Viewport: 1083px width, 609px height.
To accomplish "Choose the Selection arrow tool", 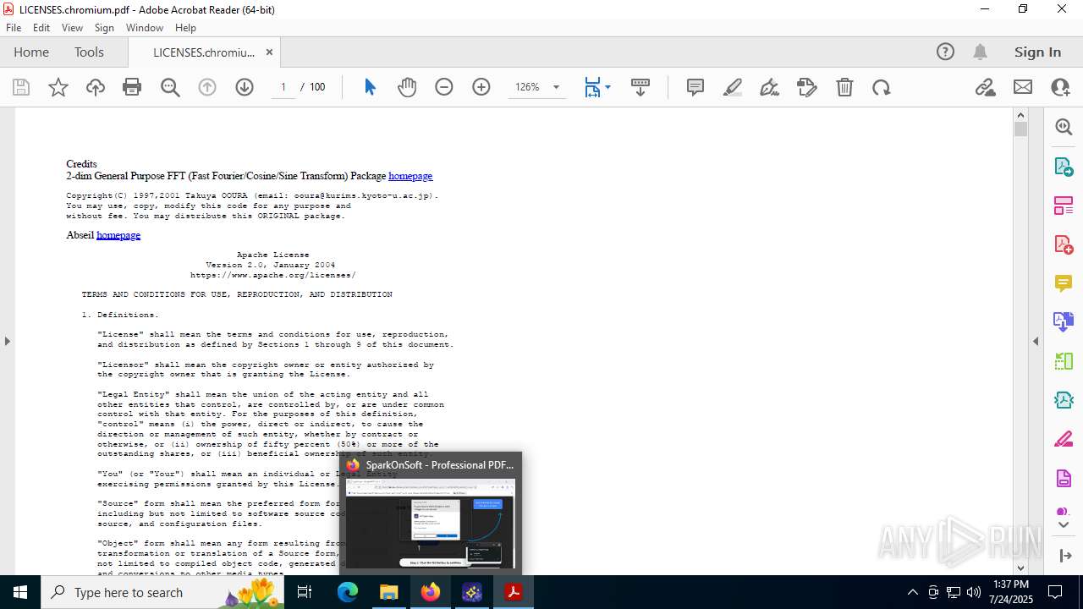I will 370,87.
